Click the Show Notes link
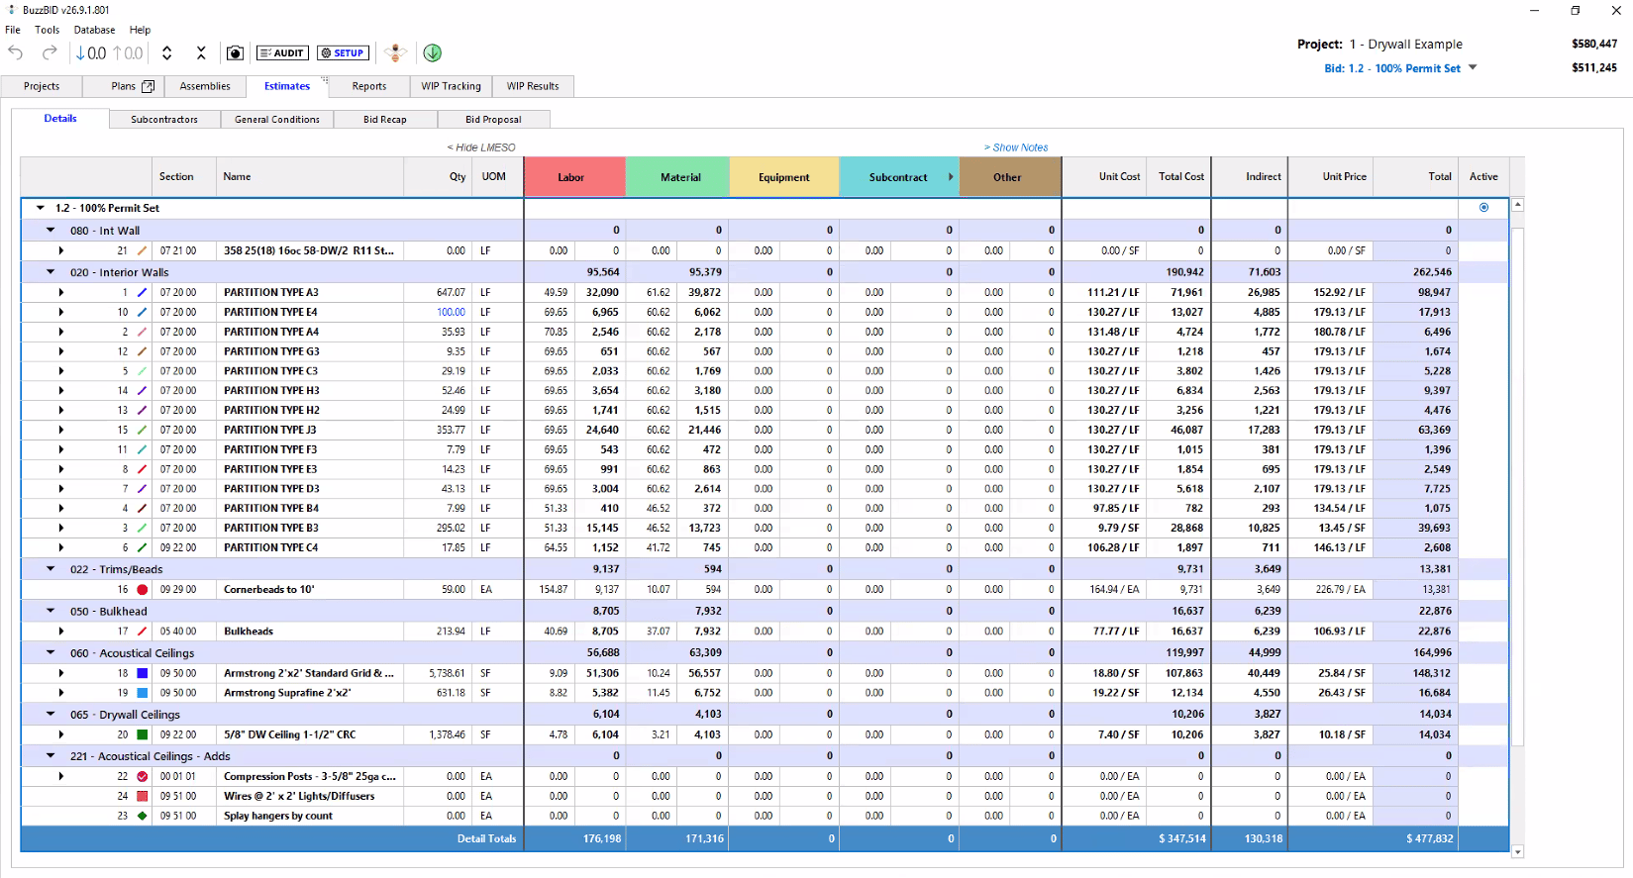This screenshot has width=1633, height=878. pos(1016,147)
